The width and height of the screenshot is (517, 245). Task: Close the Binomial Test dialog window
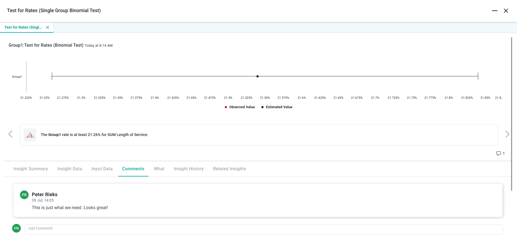point(506,11)
